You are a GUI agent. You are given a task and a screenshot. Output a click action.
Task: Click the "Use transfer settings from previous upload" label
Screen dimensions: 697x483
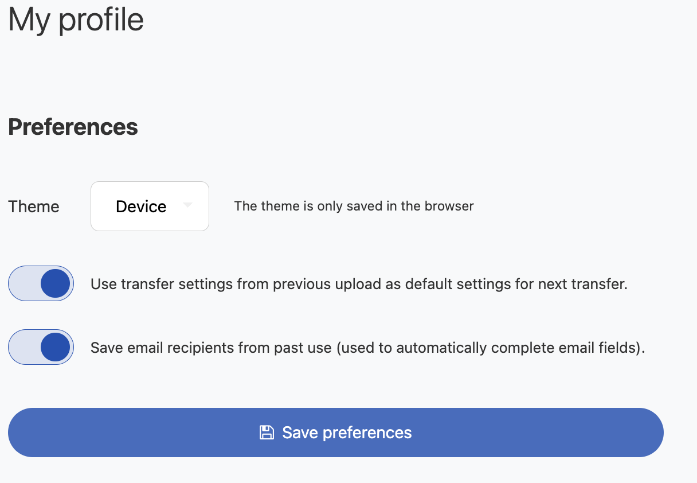[229, 284]
